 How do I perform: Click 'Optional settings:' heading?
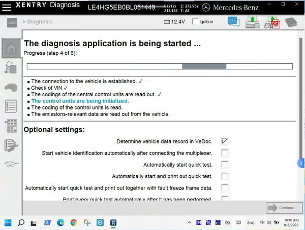pos(54,130)
